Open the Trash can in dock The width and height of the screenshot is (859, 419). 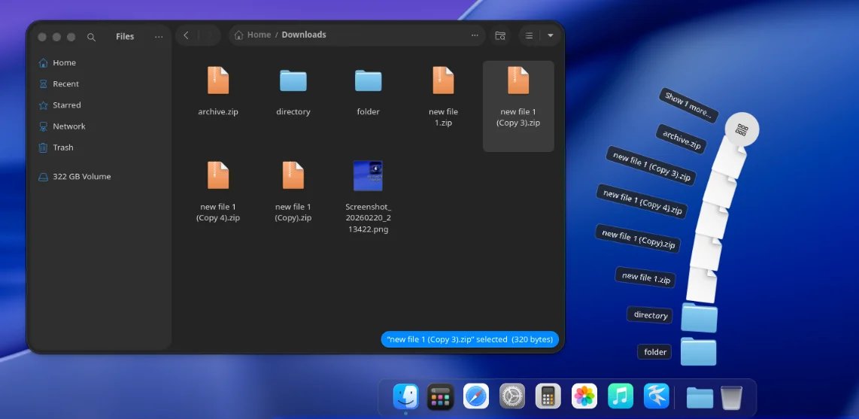[731, 397]
